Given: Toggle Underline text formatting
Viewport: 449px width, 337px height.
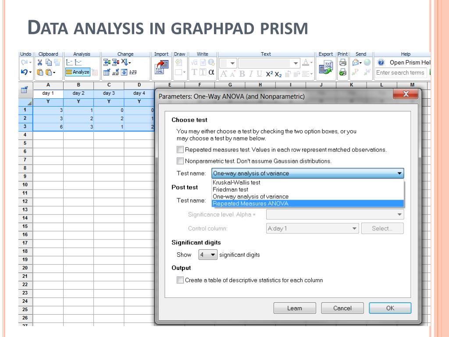Looking at the screenshot, I should 260,74.
